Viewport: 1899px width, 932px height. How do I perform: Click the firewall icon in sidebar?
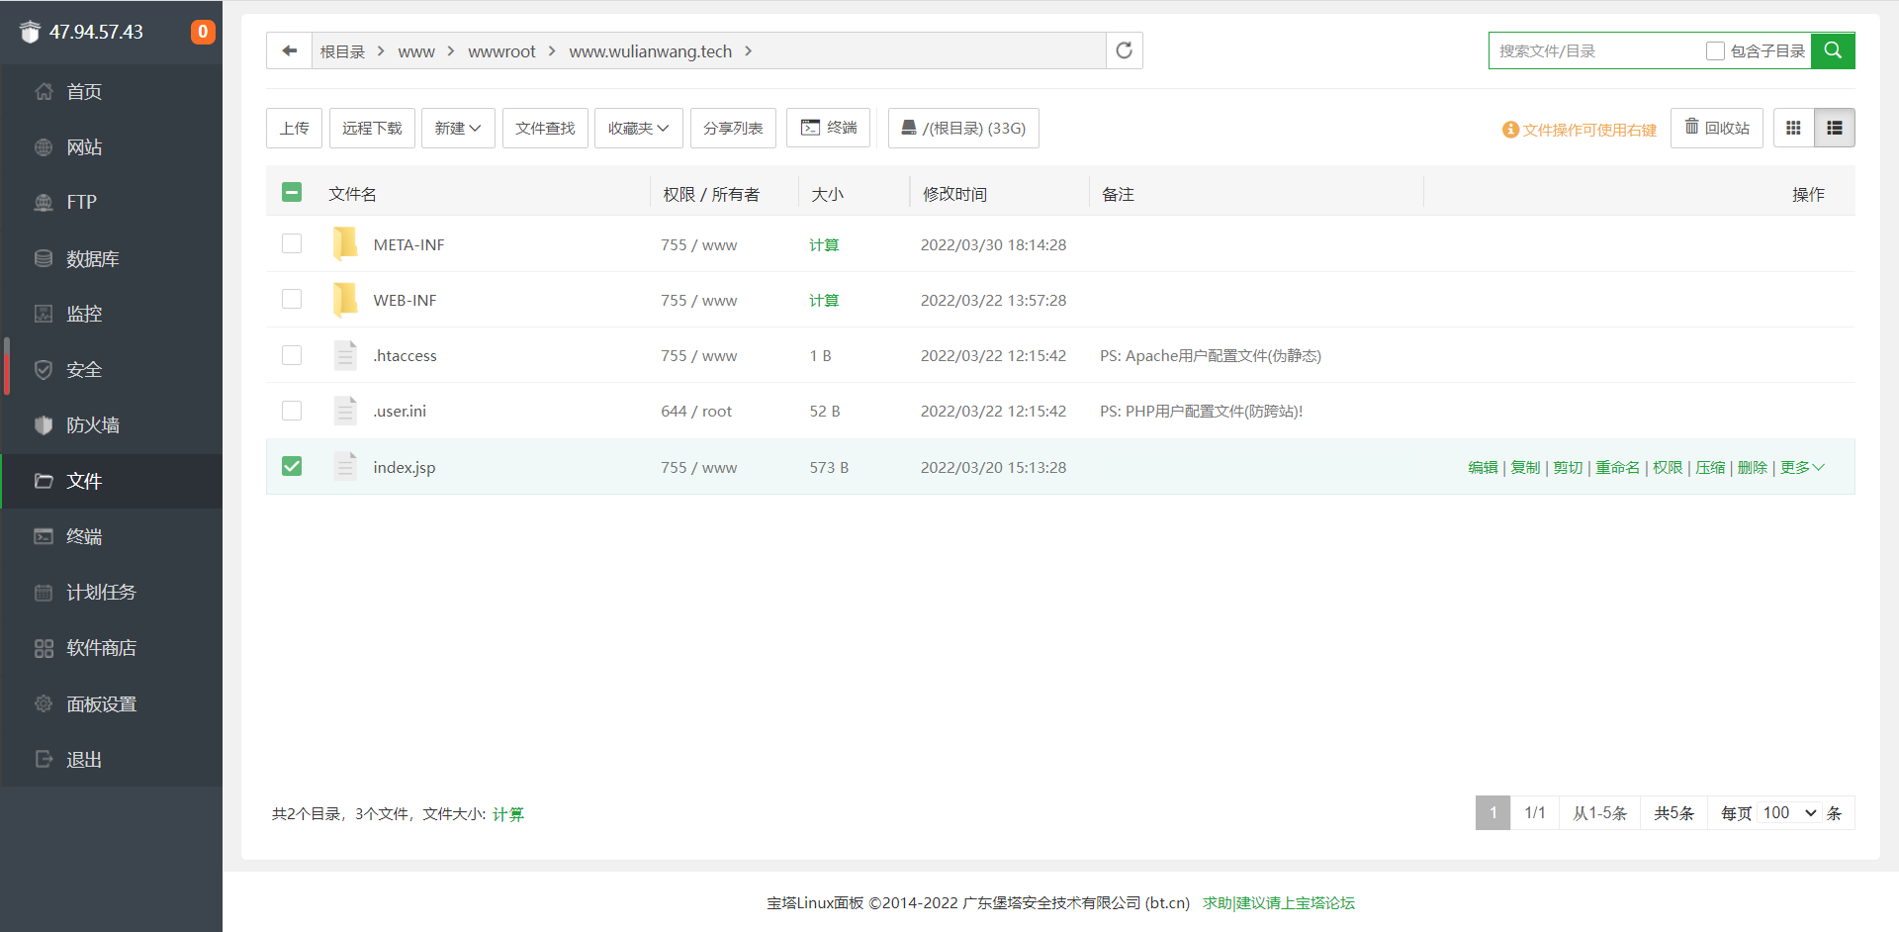(44, 424)
